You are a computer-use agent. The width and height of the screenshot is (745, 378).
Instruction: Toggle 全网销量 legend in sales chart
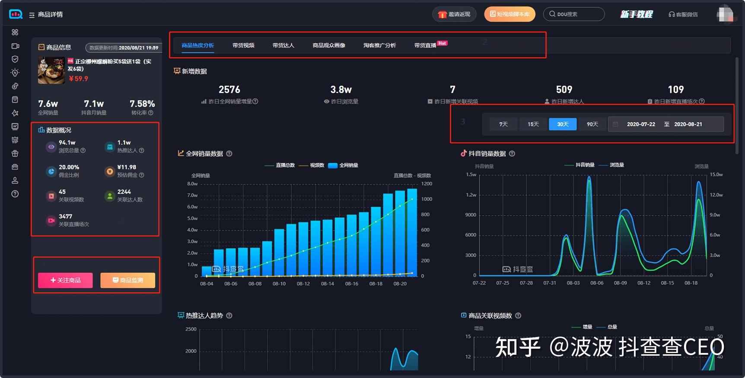point(343,165)
